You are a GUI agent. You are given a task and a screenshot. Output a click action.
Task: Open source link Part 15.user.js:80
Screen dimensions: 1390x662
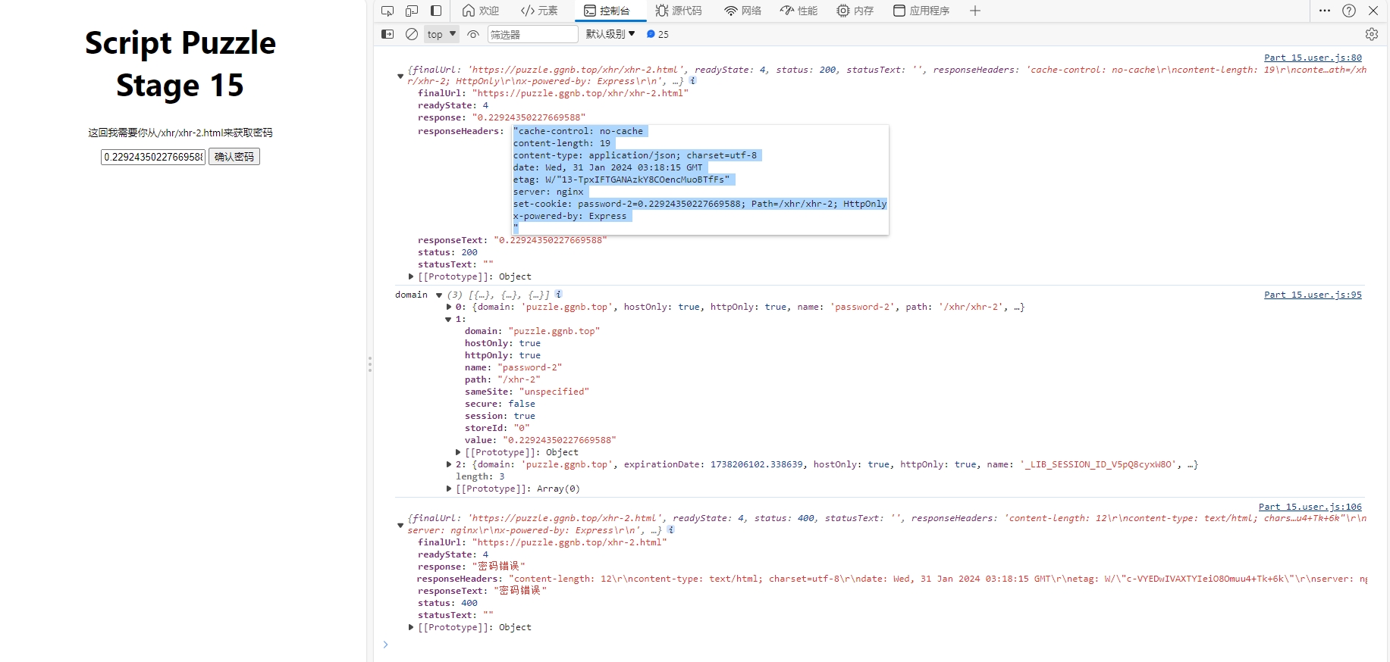pyautogui.click(x=1313, y=58)
